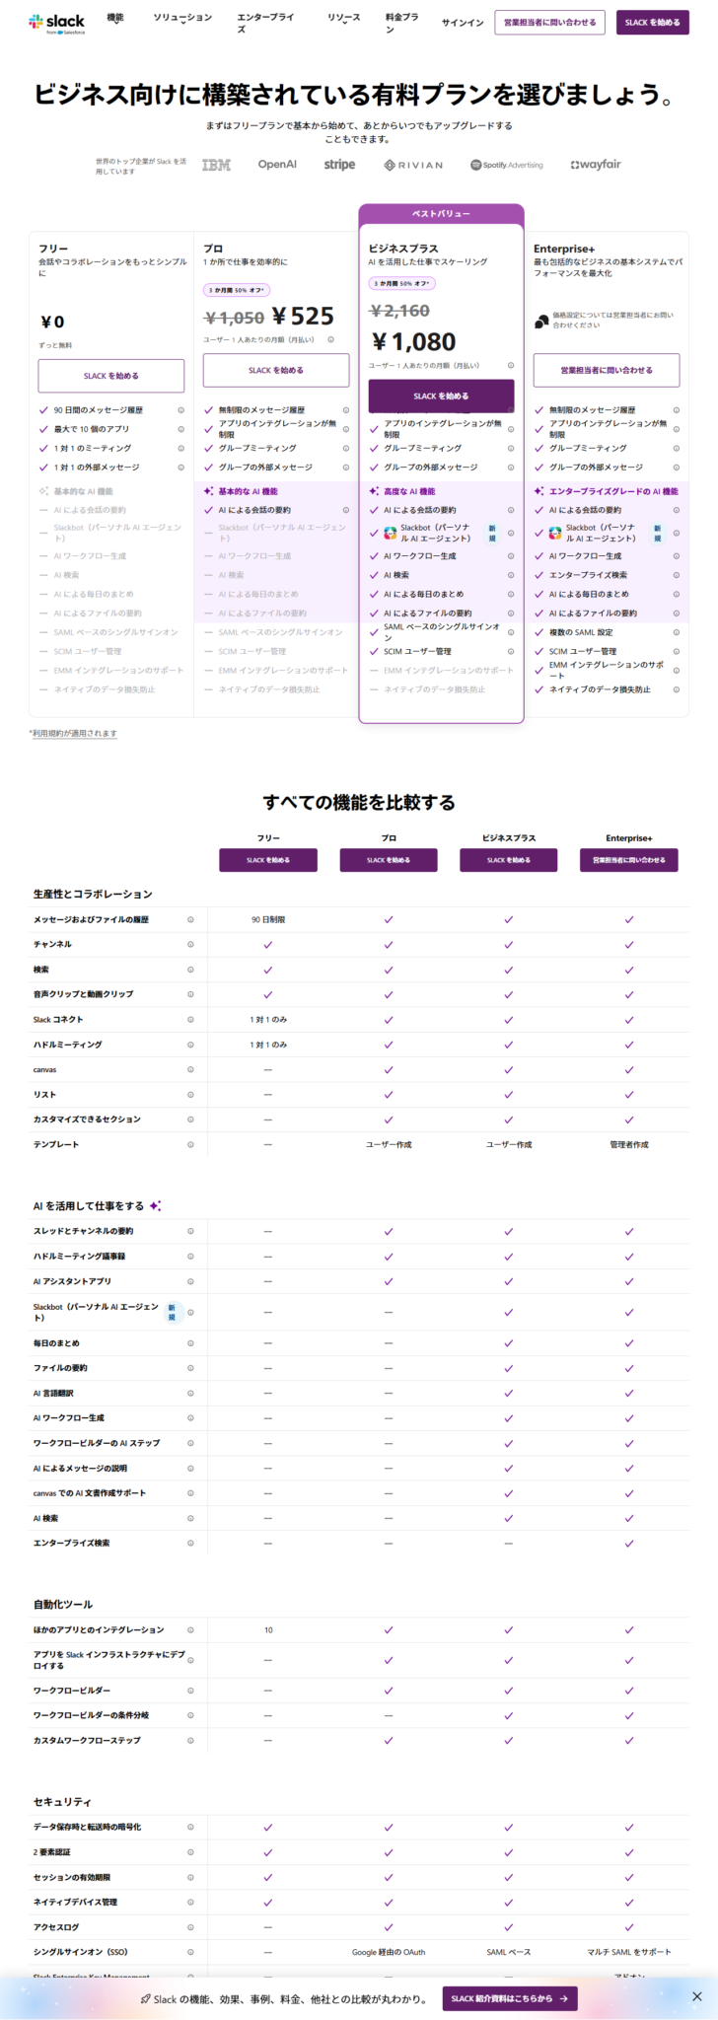Click SAML ベース cell in シングルサインオン row
The image size is (718, 2020).
(x=509, y=1952)
